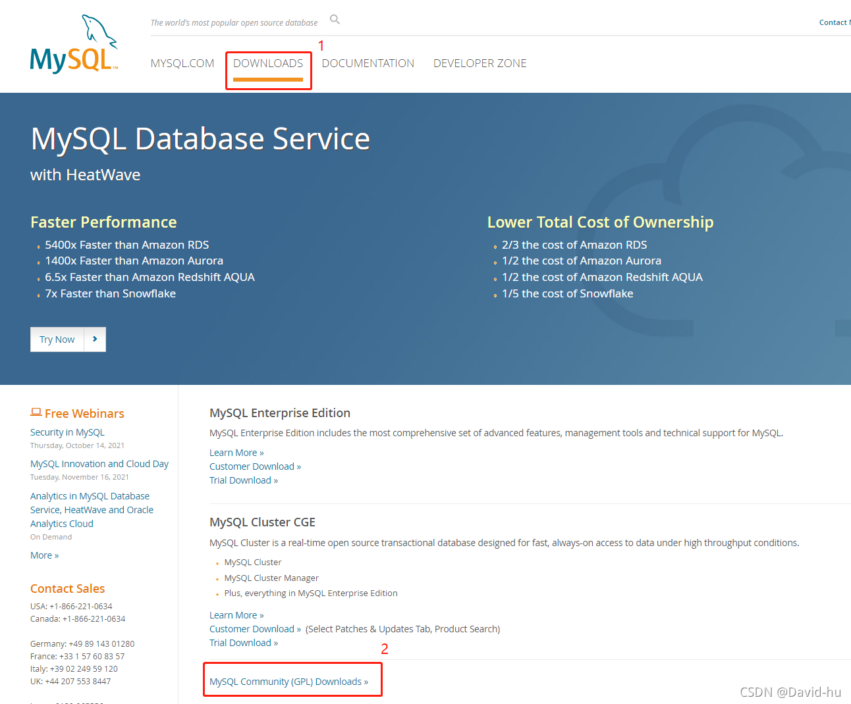Click Learn More » under Cluster CGE
The image size is (851, 704).
click(x=236, y=615)
